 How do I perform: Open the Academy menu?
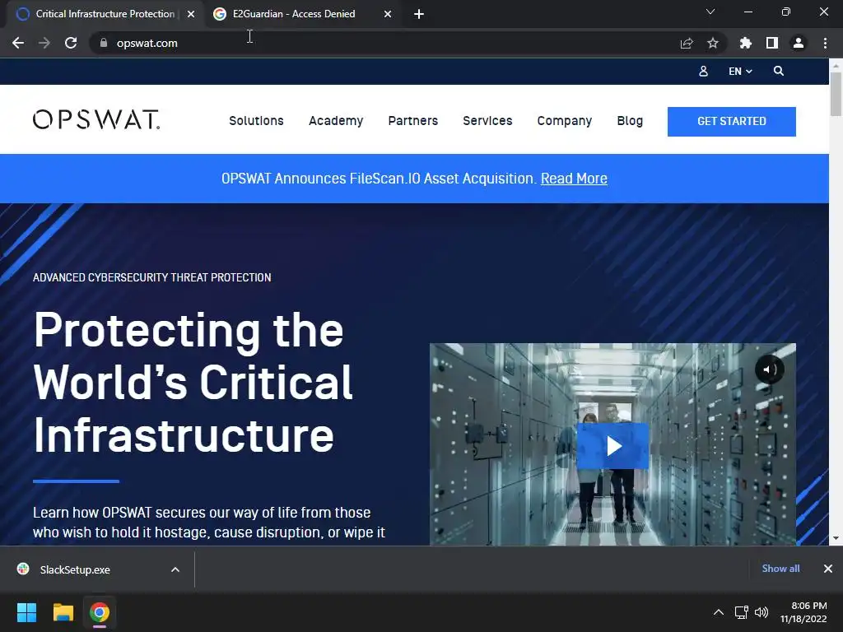coord(336,121)
